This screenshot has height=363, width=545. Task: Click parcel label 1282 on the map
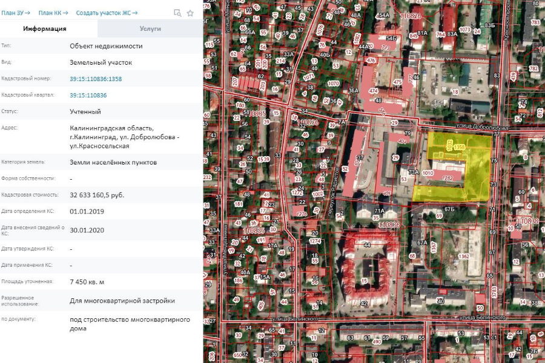tap(448, 178)
